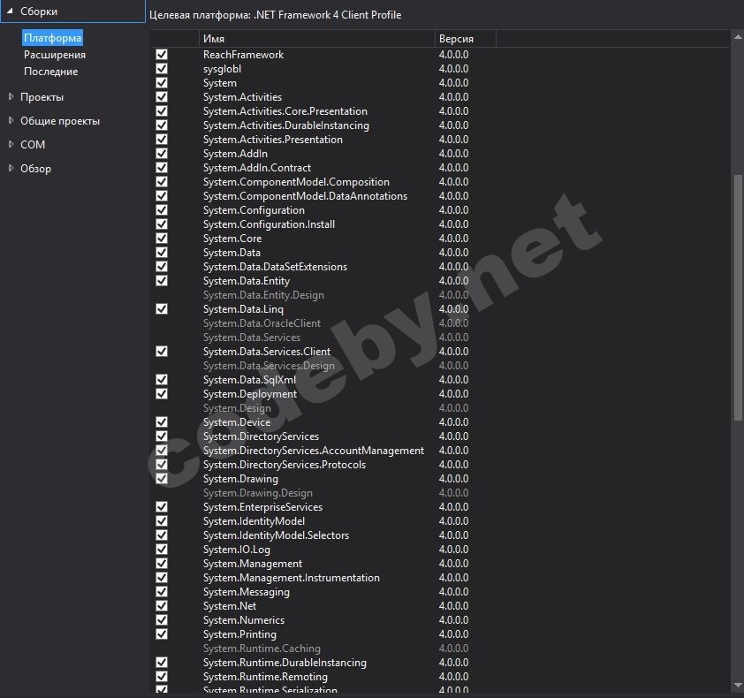The image size is (744, 698).
Task: Select System.Activities.Presentation row
Action: click(x=440, y=140)
